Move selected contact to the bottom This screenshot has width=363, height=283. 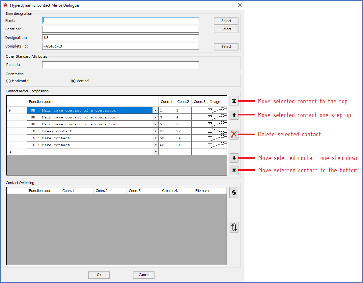[234, 170]
